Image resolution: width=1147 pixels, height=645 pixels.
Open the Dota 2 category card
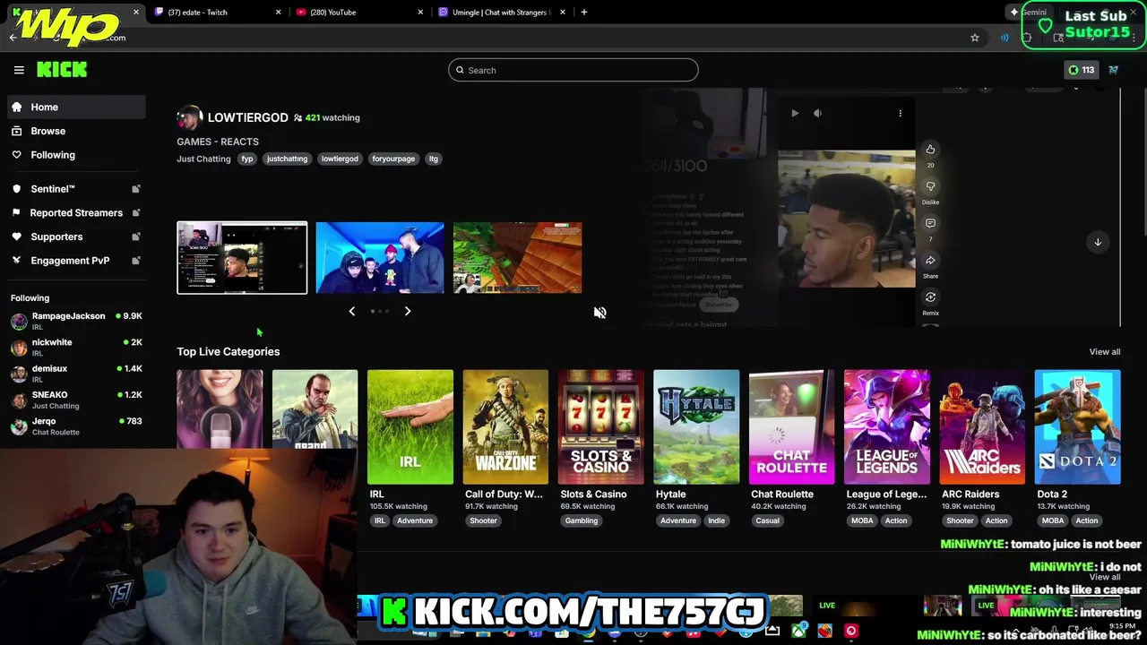click(1078, 427)
